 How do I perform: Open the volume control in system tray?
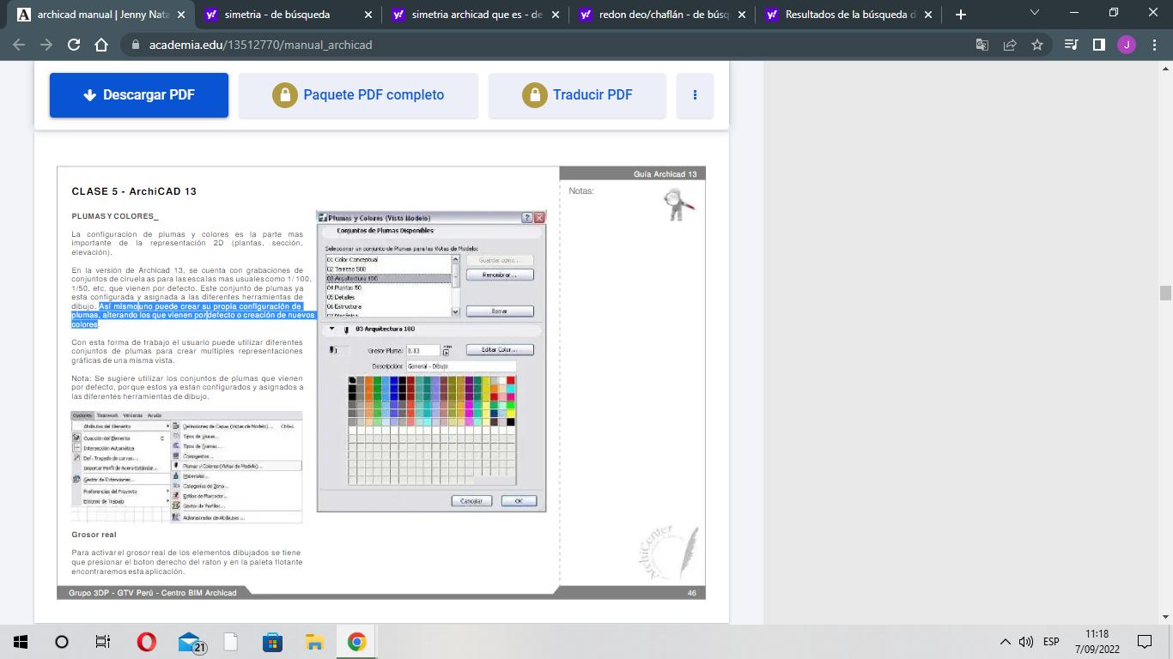[x=1025, y=642]
